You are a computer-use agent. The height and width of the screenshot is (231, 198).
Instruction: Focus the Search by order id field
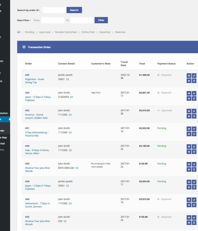point(54,10)
